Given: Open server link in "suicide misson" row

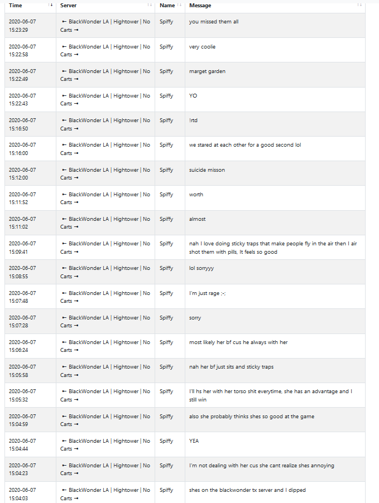Looking at the screenshot, I should tap(105, 173).
